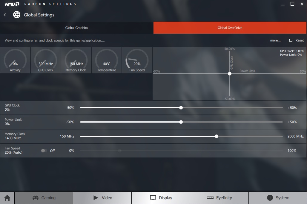Click the Fan Speed slider track
The width and height of the screenshot is (307, 204).
[181, 151]
